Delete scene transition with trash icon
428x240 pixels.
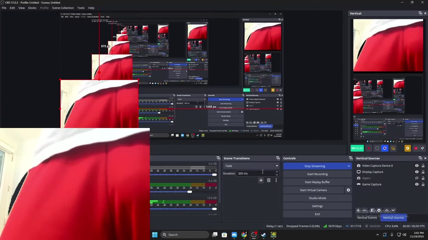click(269, 180)
